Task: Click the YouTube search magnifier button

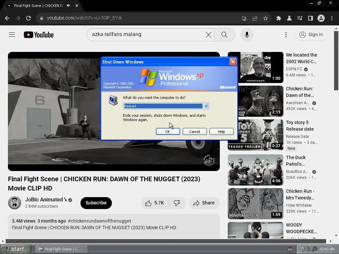Action: pyautogui.click(x=224, y=34)
